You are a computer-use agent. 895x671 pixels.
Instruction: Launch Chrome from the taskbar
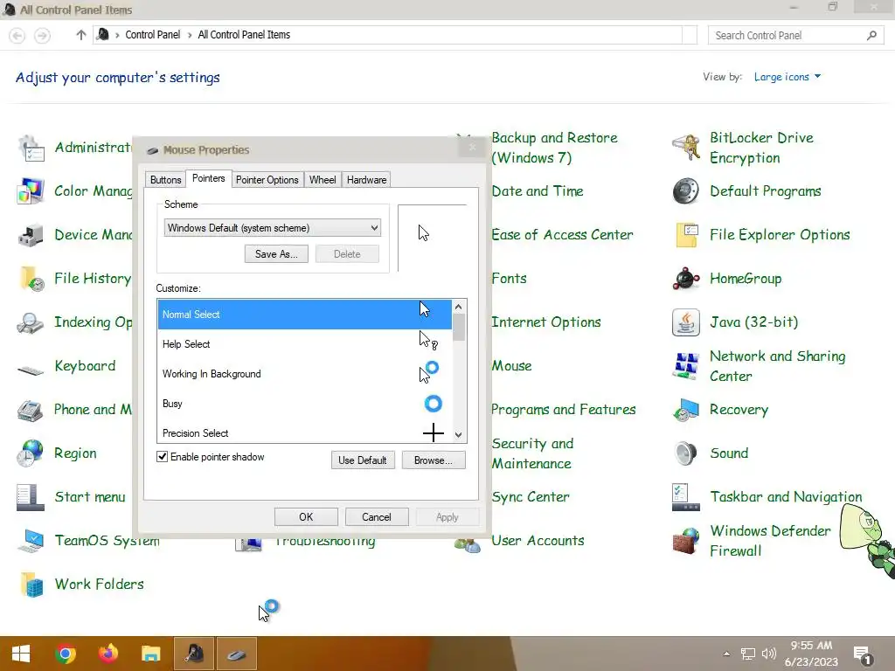(x=65, y=654)
